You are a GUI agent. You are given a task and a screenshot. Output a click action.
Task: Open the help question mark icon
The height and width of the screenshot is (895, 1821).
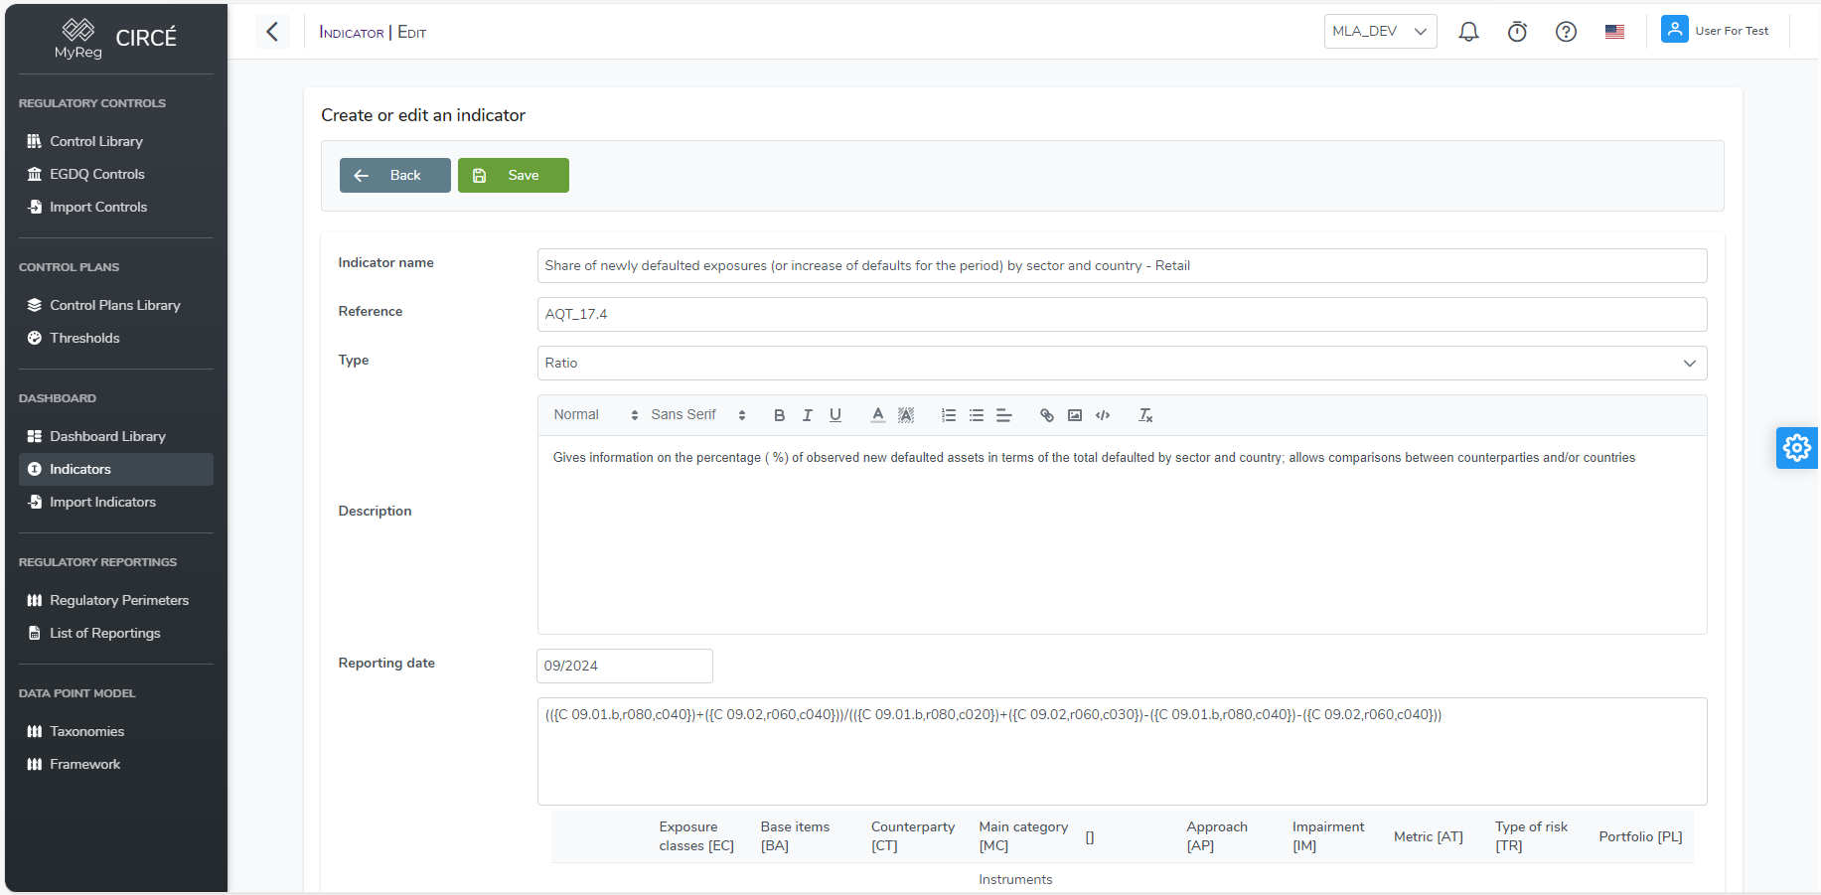[1565, 32]
